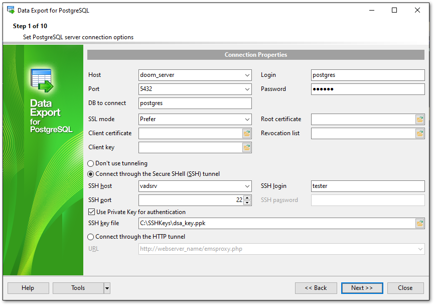The width and height of the screenshot is (434, 305).
Task: Click the SSH key file path field
Action: [277, 223]
